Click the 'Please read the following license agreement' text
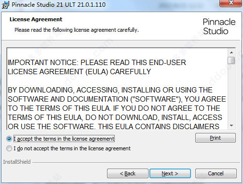Screen dimensions: 243x184 tap(77, 30)
